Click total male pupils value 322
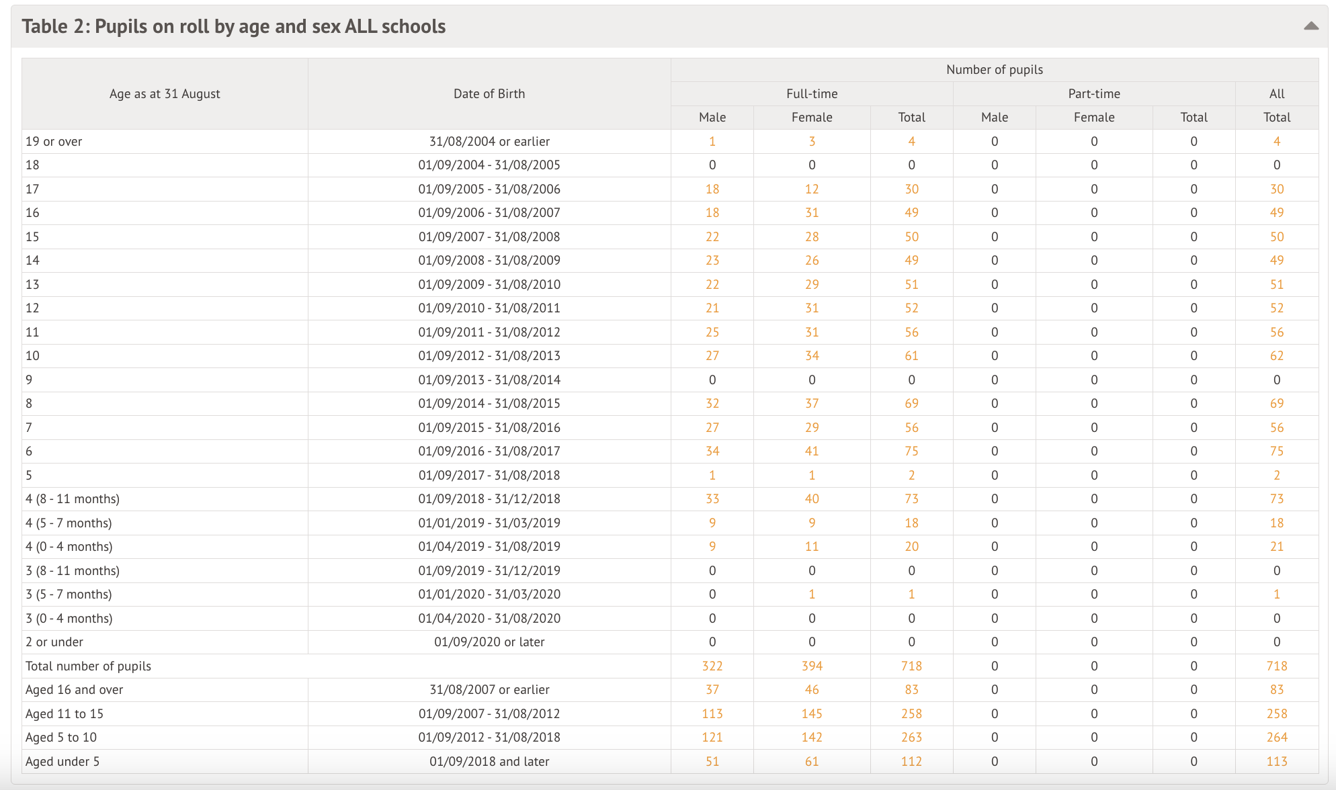This screenshot has height=790, width=1336. point(712,666)
